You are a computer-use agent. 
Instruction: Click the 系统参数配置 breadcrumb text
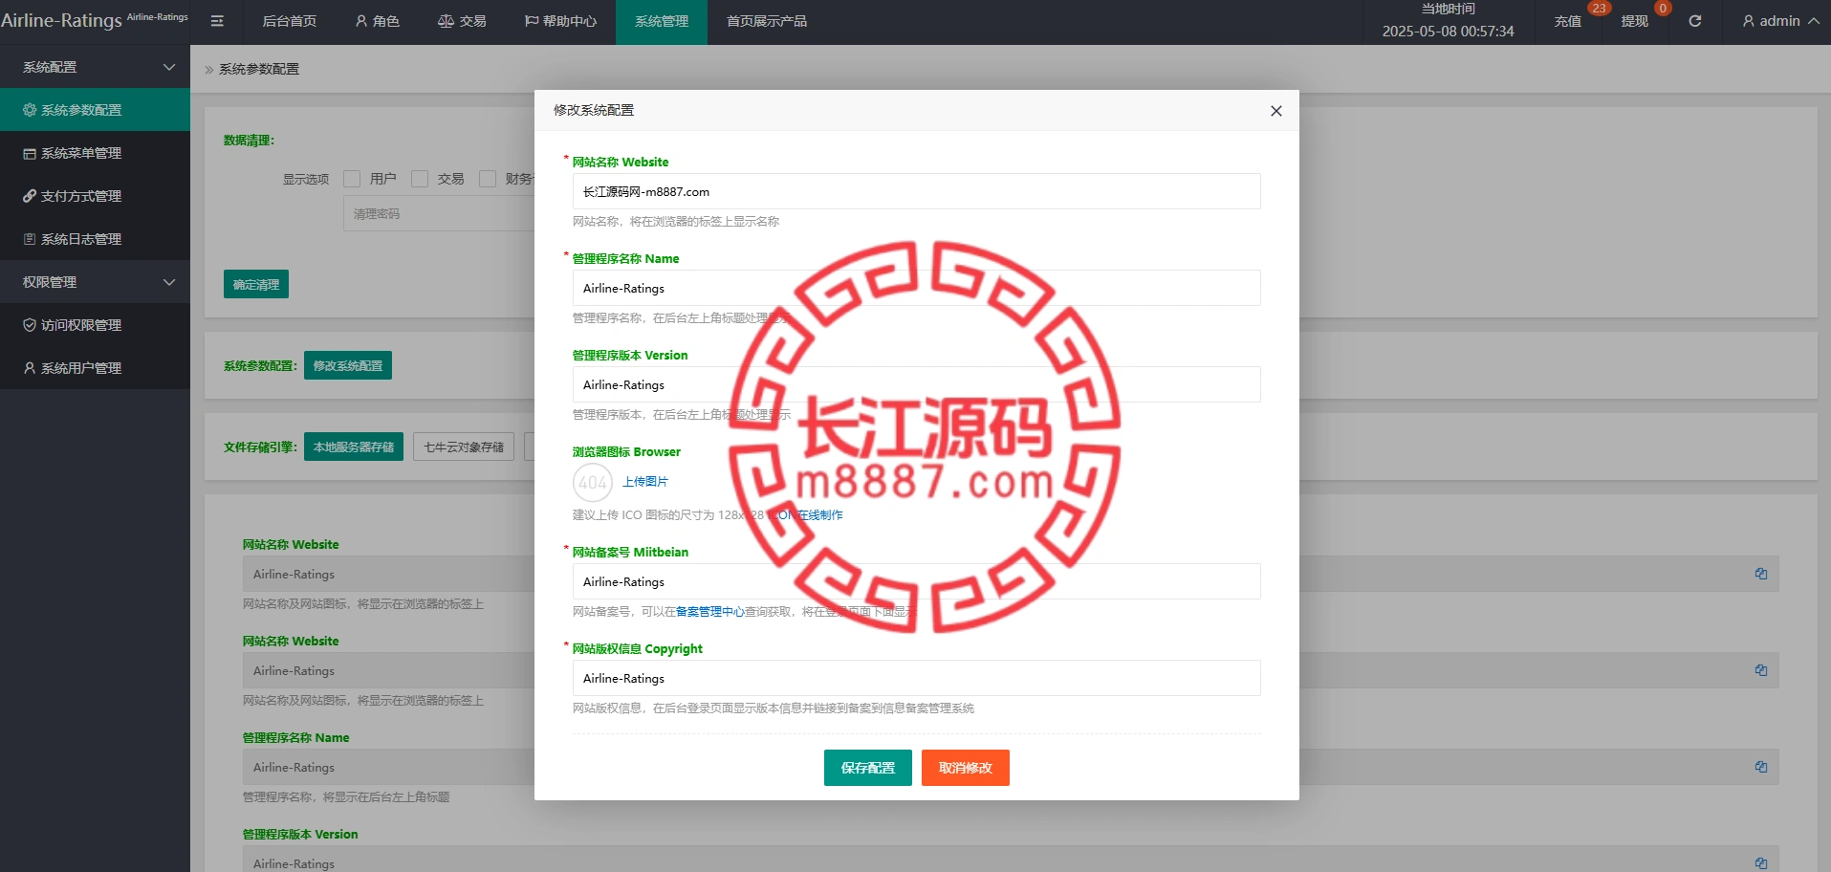tap(259, 69)
